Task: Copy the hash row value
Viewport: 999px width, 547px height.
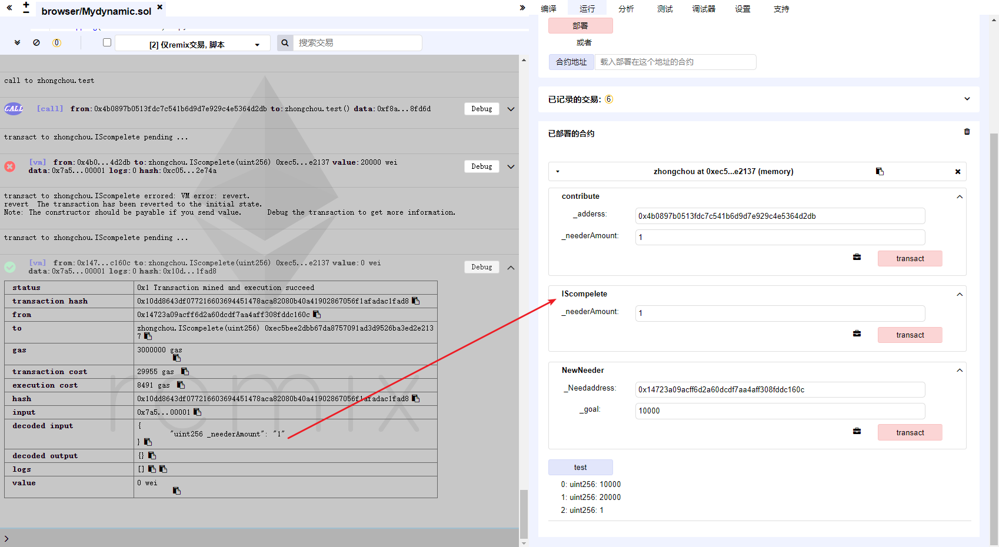Action: (x=416, y=399)
